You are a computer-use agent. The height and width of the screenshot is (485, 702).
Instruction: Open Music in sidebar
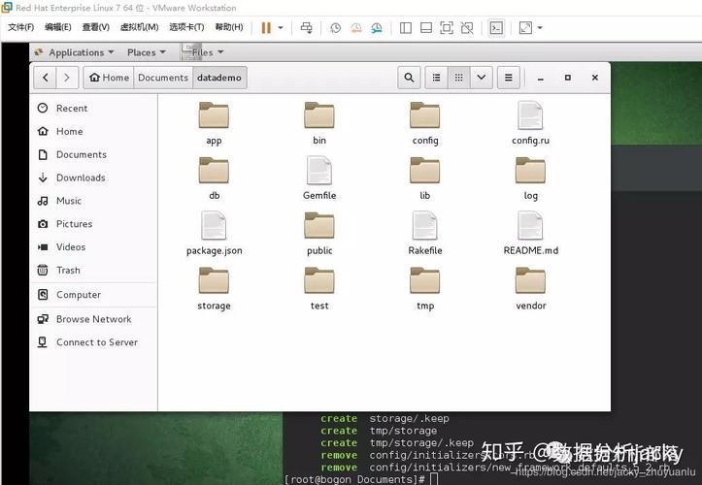94,201
